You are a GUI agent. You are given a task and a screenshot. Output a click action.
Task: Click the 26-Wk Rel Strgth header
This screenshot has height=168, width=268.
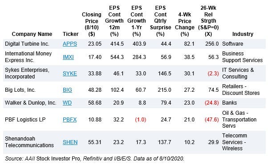point(208,21)
